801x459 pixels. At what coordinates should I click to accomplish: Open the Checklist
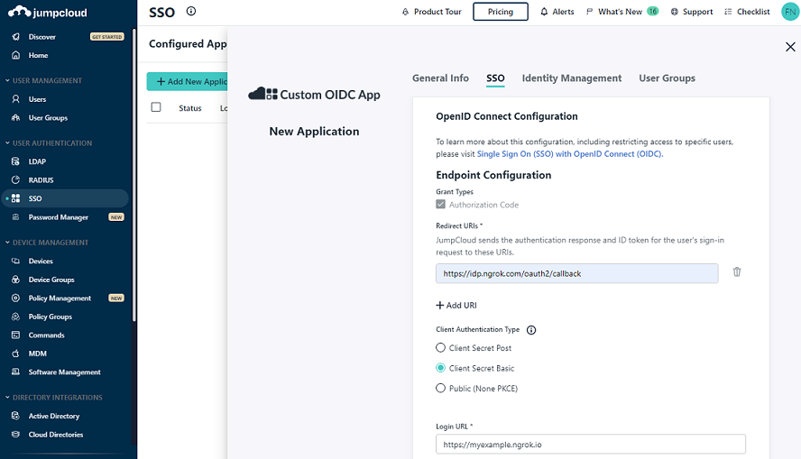747,12
